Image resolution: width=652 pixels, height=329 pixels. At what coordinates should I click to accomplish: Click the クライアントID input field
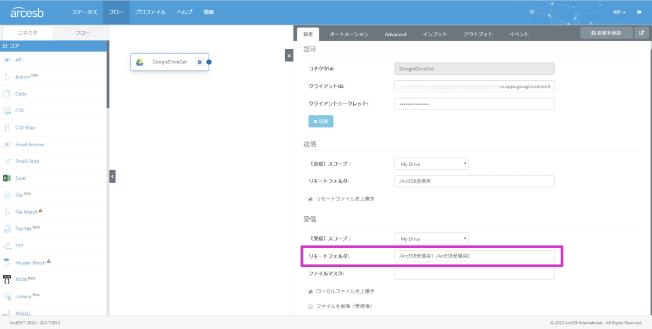[x=474, y=86]
